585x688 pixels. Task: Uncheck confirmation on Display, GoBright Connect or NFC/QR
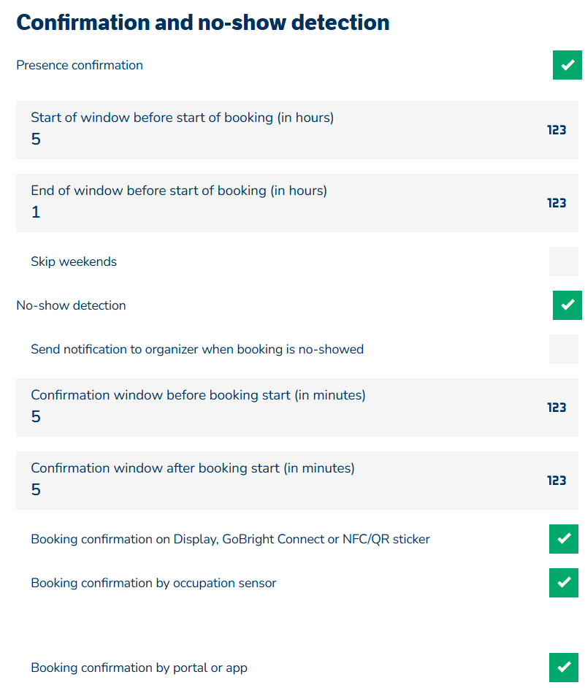(x=563, y=539)
